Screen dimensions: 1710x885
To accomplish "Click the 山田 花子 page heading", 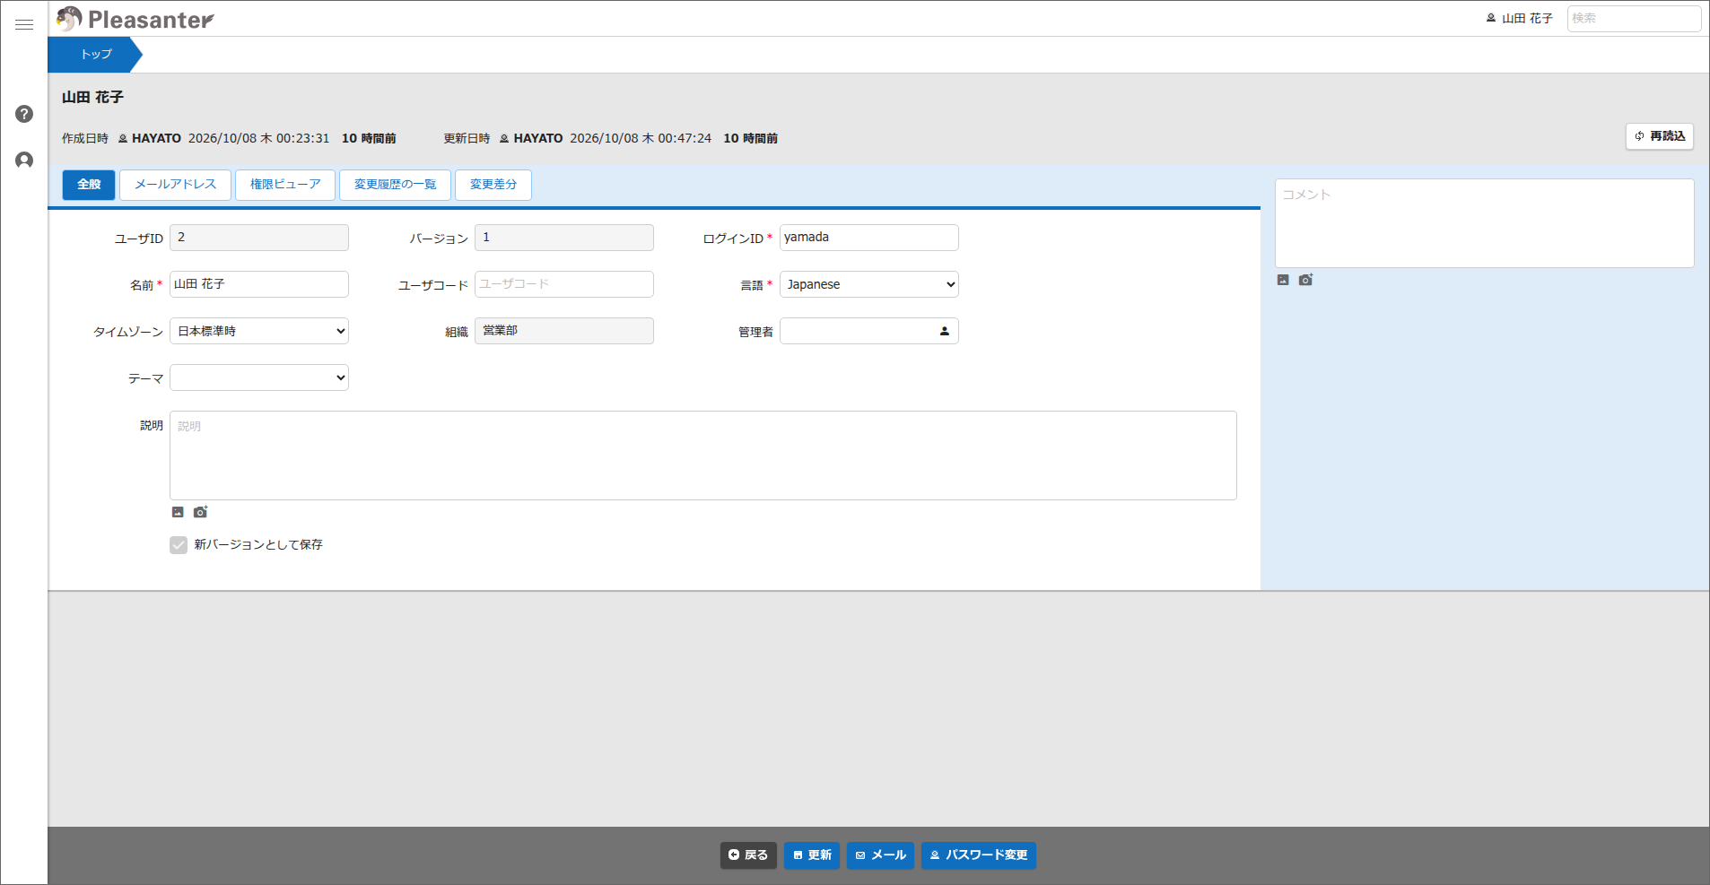I will [92, 97].
